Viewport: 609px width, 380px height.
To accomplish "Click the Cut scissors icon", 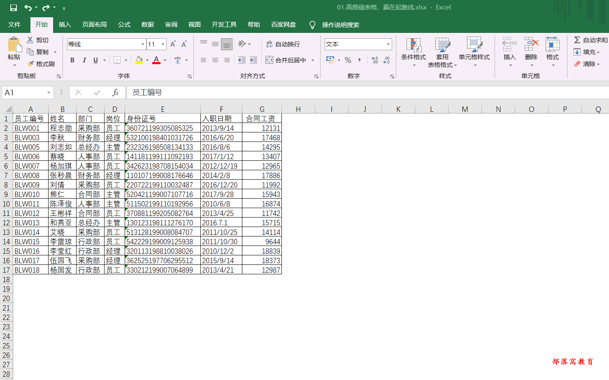I will tap(30, 40).
